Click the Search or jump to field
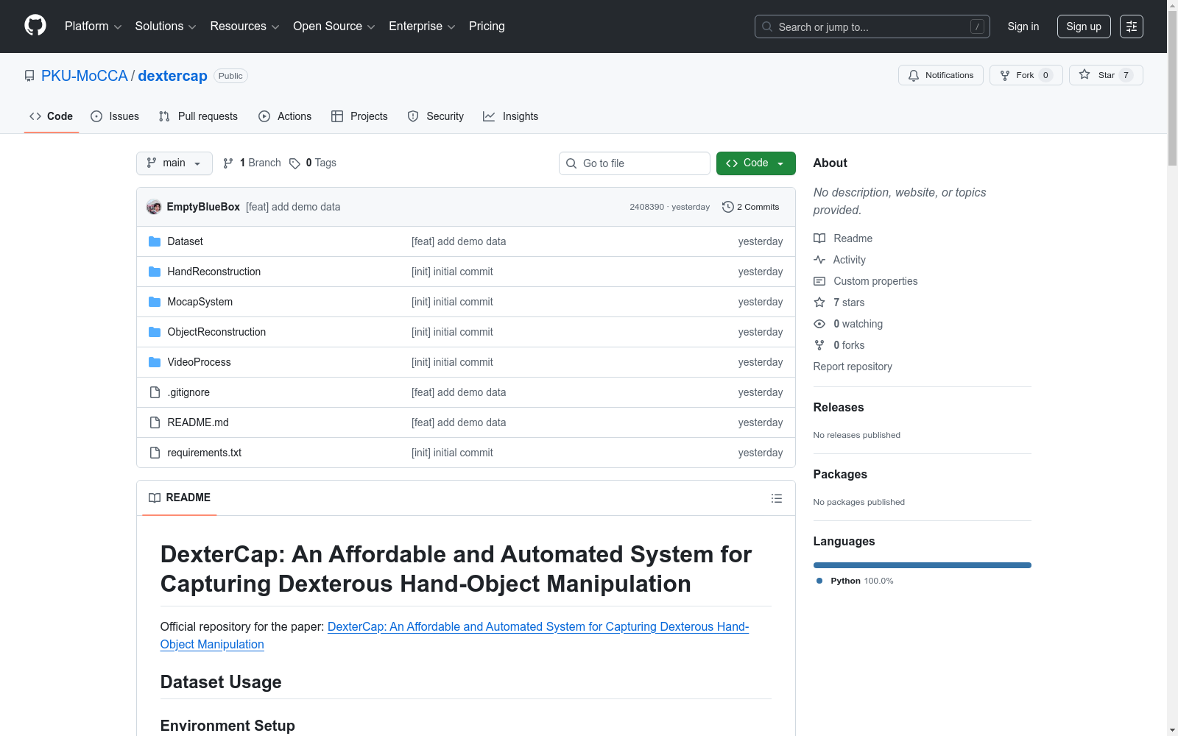The width and height of the screenshot is (1178, 736). pyautogui.click(x=872, y=26)
